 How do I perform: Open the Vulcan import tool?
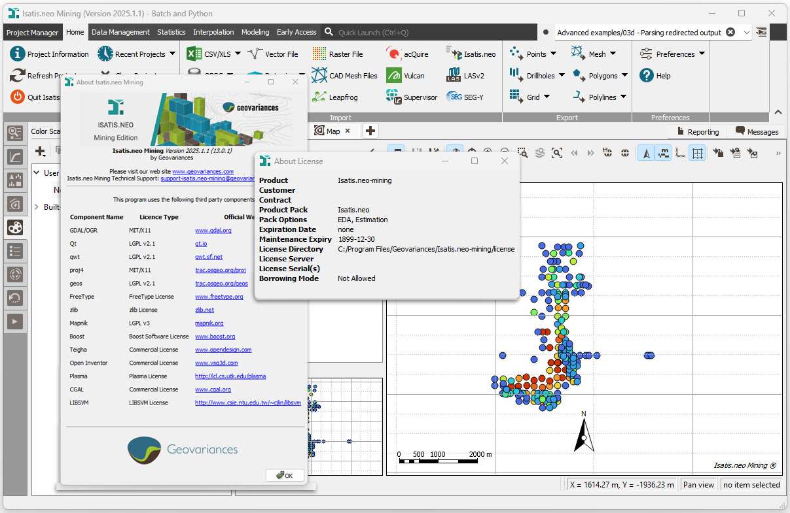[394, 76]
